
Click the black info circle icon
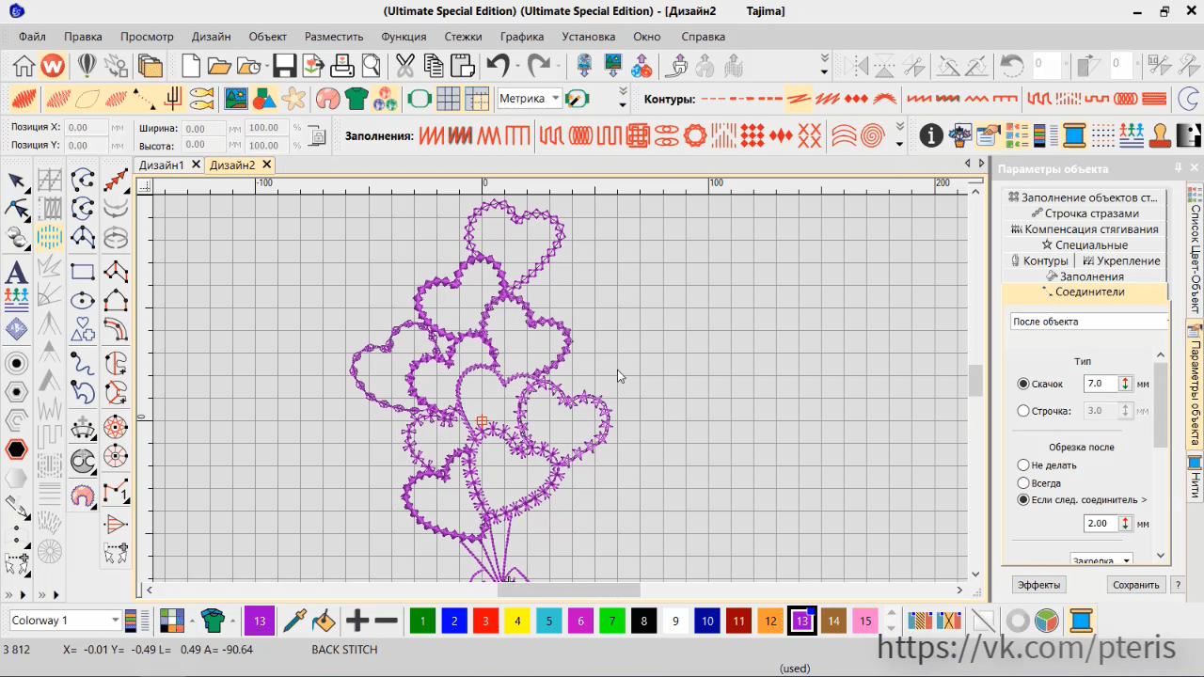[931, 135]
